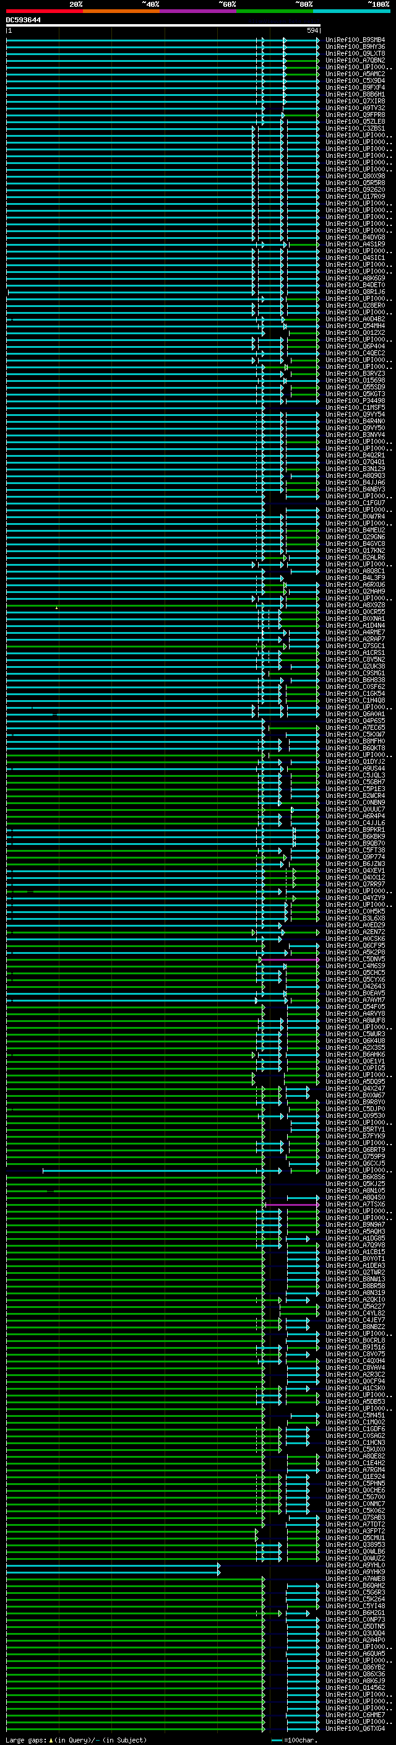Click hit label UniRef100_Q1DYJ2
This screenshot has height=1745, width=396.
355,762
